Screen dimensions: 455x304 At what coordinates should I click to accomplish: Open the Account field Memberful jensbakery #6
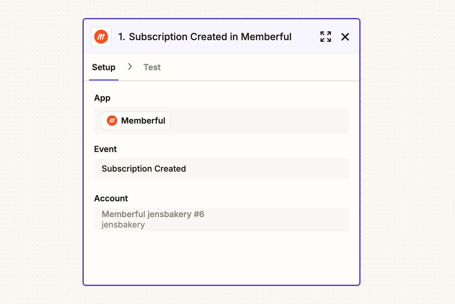(x=221, y=219)
